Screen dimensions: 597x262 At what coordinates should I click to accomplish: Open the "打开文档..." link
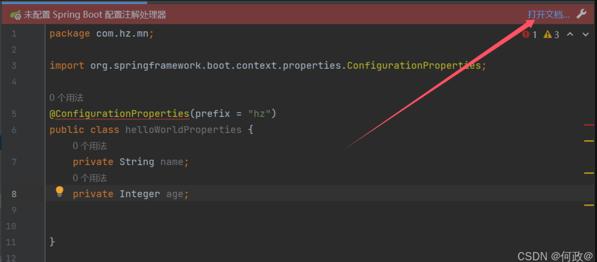pyautogui.click(x=548, y=15)
